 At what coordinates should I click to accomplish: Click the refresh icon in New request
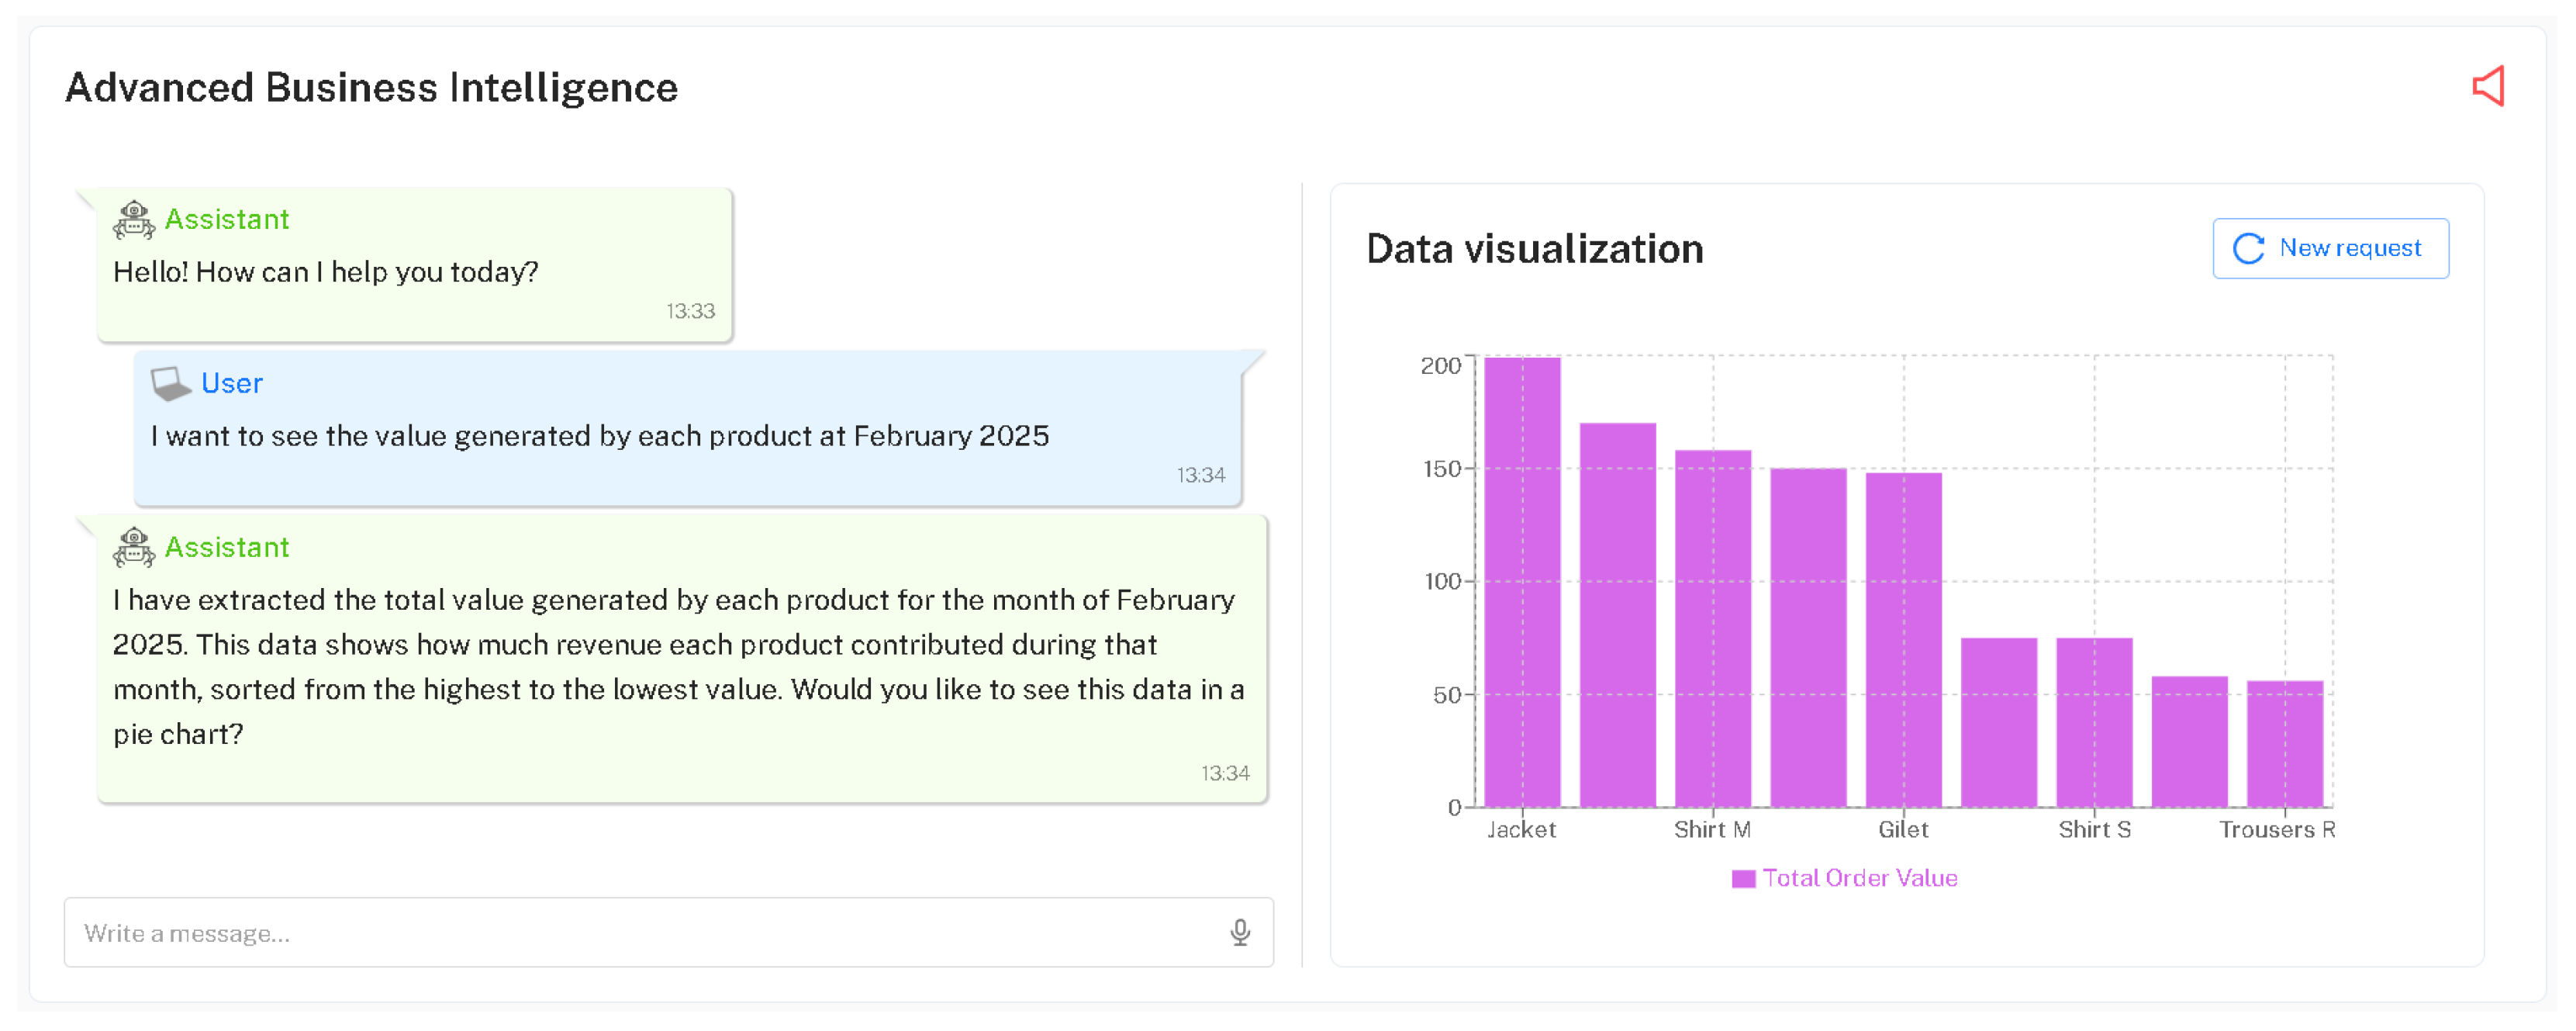click(2248, 248)
